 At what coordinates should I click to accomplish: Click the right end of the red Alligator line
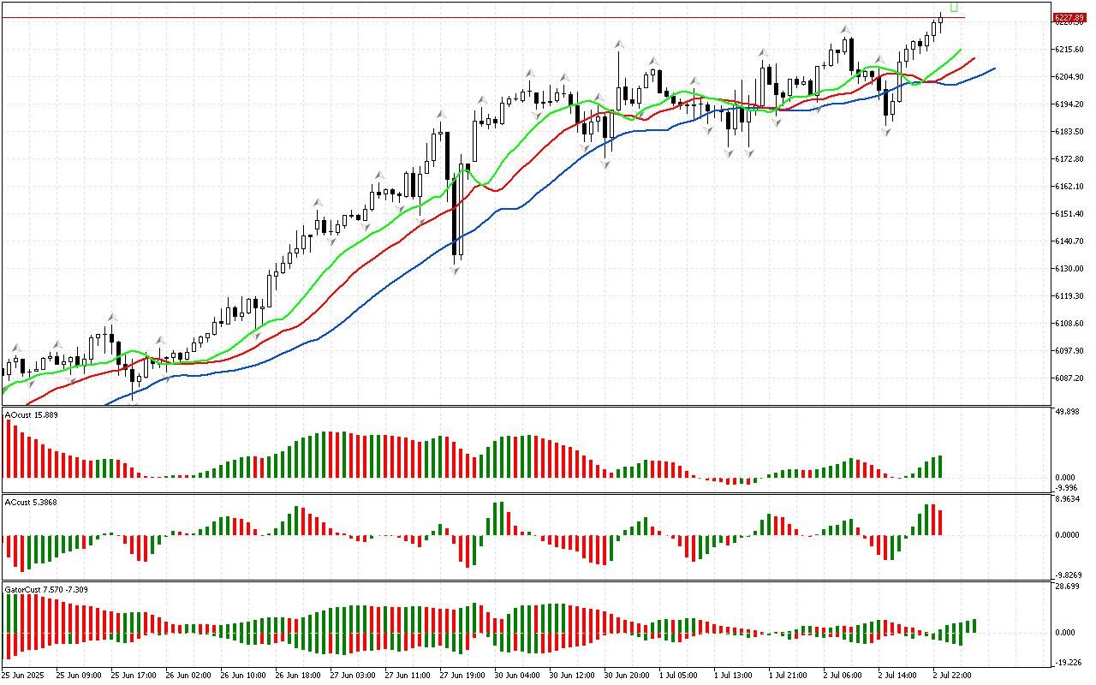coord(974,59)
